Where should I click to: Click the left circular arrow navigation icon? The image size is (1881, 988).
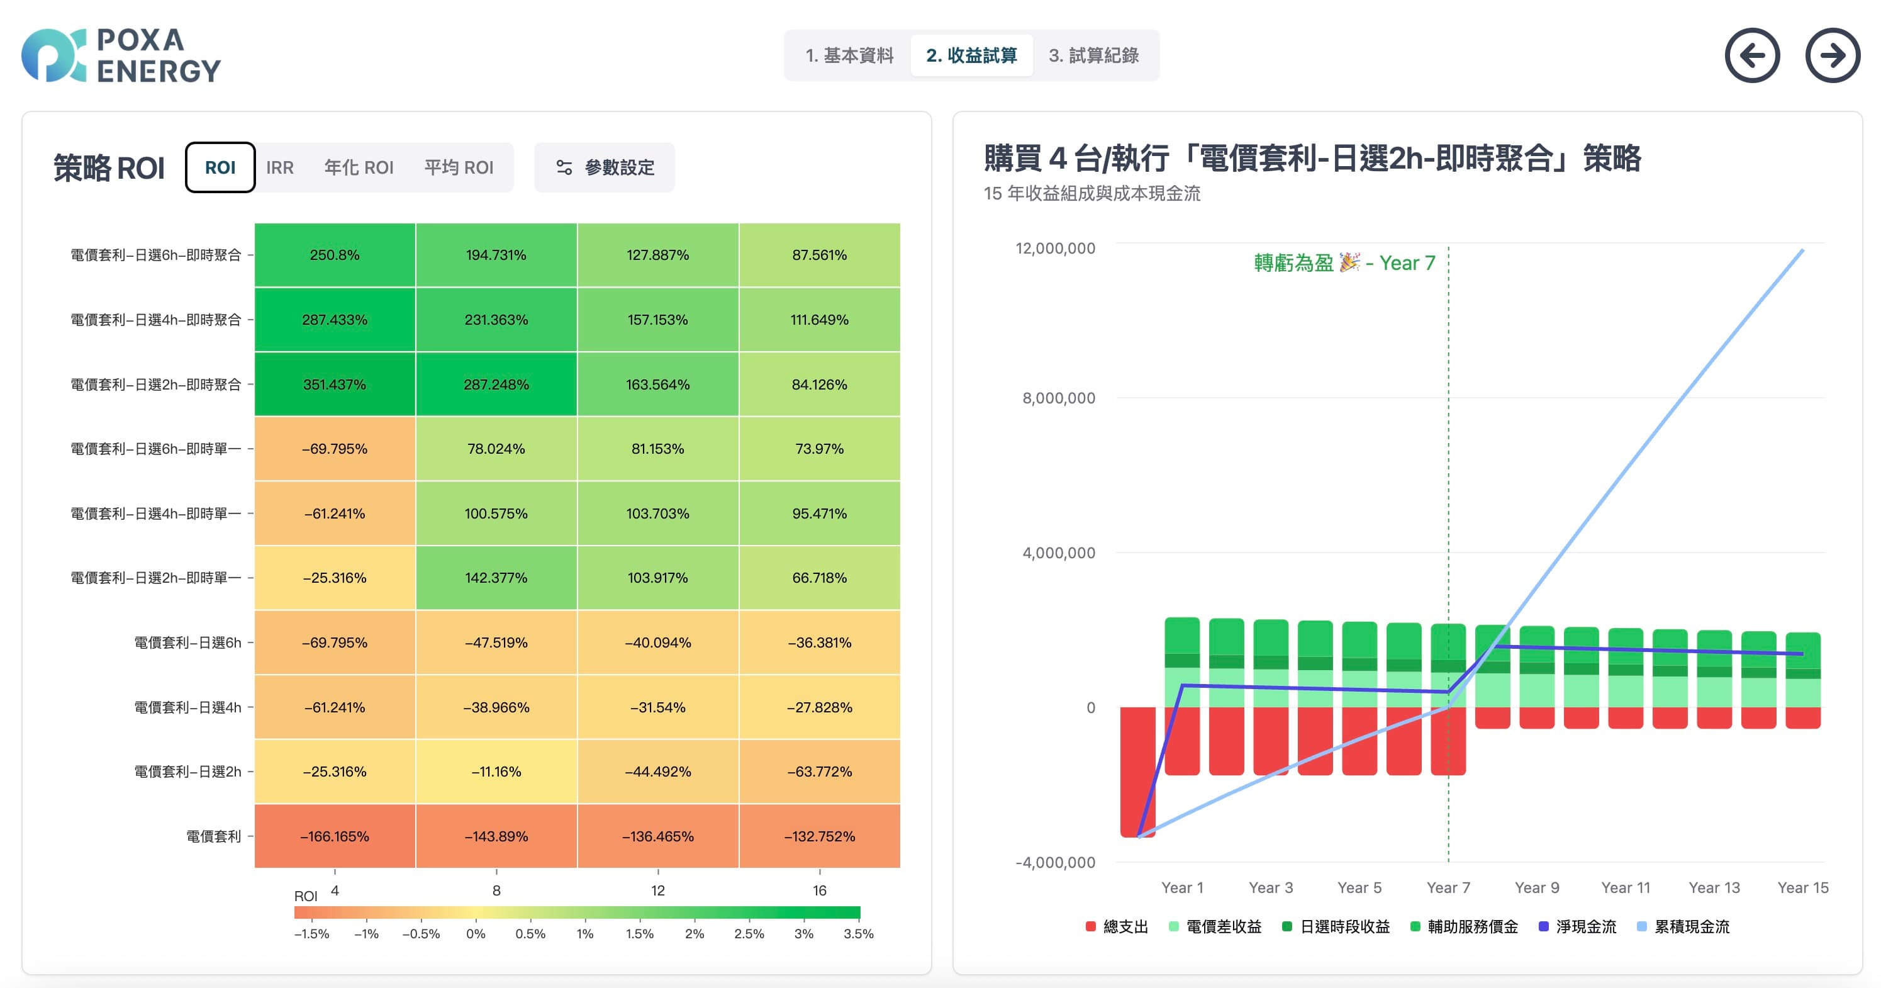click(x=1753, y=55)
